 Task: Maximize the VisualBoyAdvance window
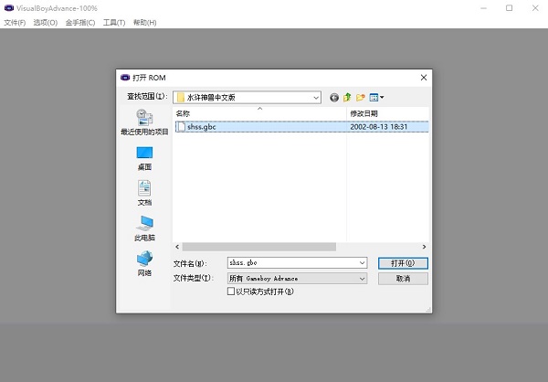coord(510,7)
